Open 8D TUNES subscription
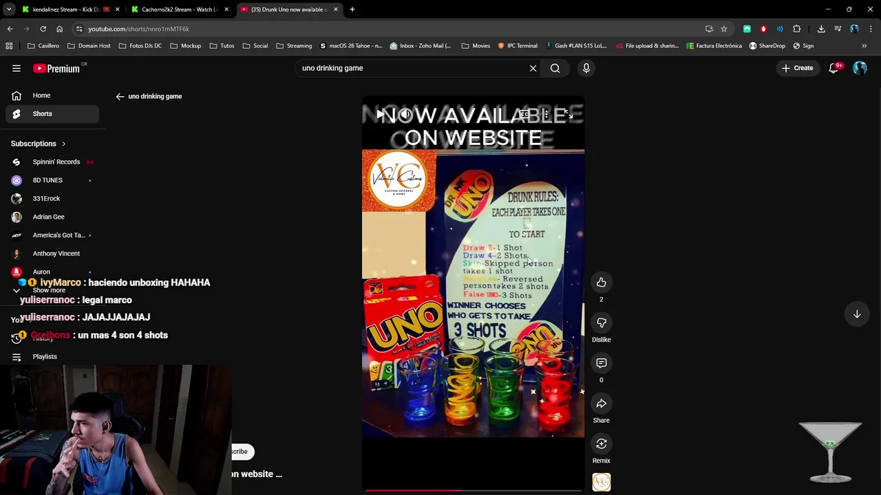The width and height of the screenshot is (881, 495). coord(52,180)
